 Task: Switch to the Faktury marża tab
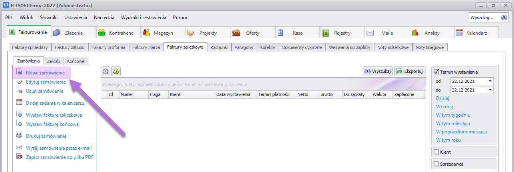coord(146,47)
